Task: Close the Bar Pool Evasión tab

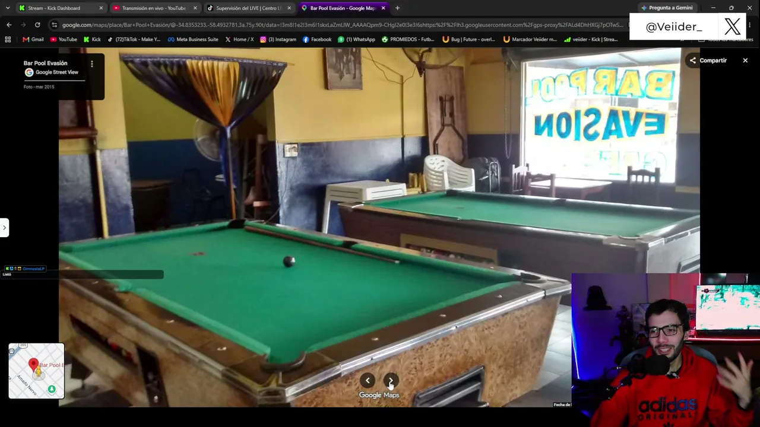Action: (x=383, y=8)
